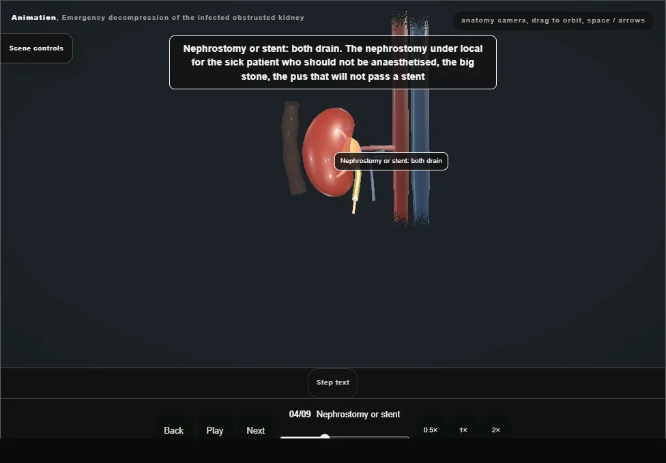
Task: Click the blue vena cava vessel
Action: (420, 123)
